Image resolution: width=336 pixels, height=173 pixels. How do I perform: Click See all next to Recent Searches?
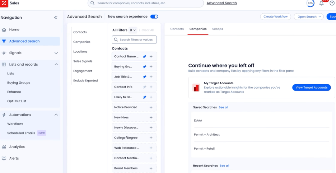click(x=225, y=166)
